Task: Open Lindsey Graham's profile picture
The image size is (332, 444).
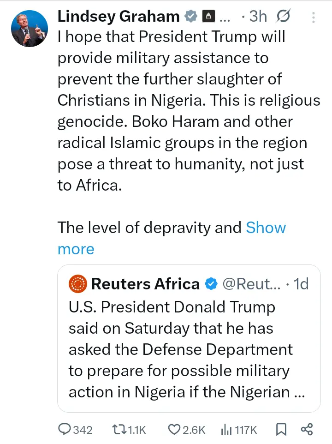Action: point(30,29)
